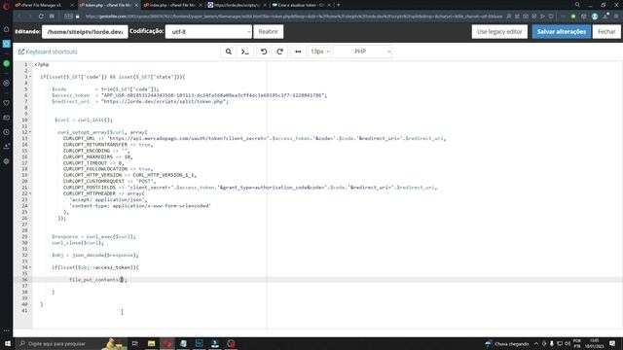This screenshot has height=350, width=623.
Task: Reload the current page
Action: pyautogui.click(x=41, y=17)
